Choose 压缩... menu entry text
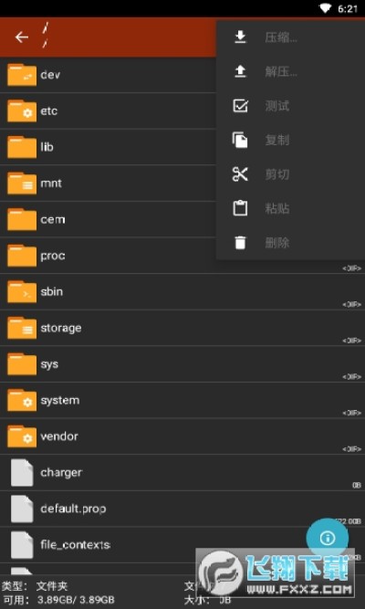 (x=281, y=37)
